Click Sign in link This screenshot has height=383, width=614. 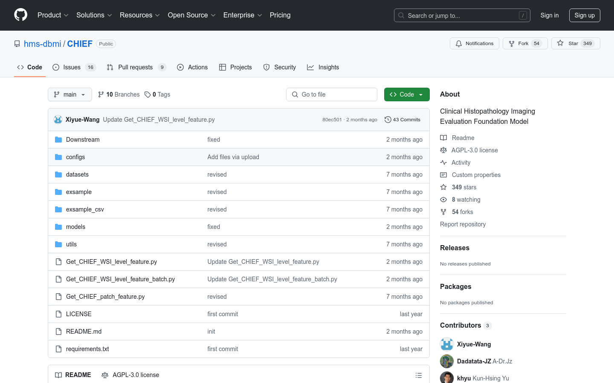[x=550, y=15]
